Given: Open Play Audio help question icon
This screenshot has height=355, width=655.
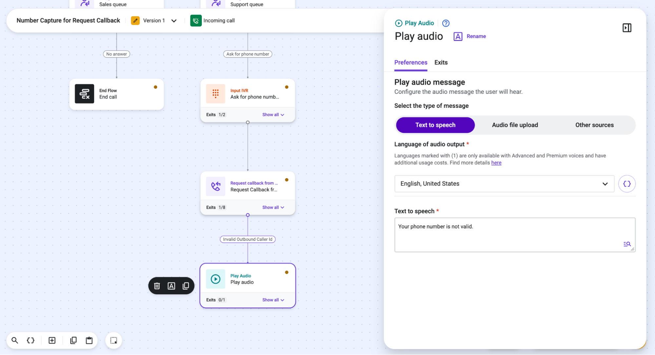Looking at the screenshot, I should pyautogui.click(x=446, y=23).
